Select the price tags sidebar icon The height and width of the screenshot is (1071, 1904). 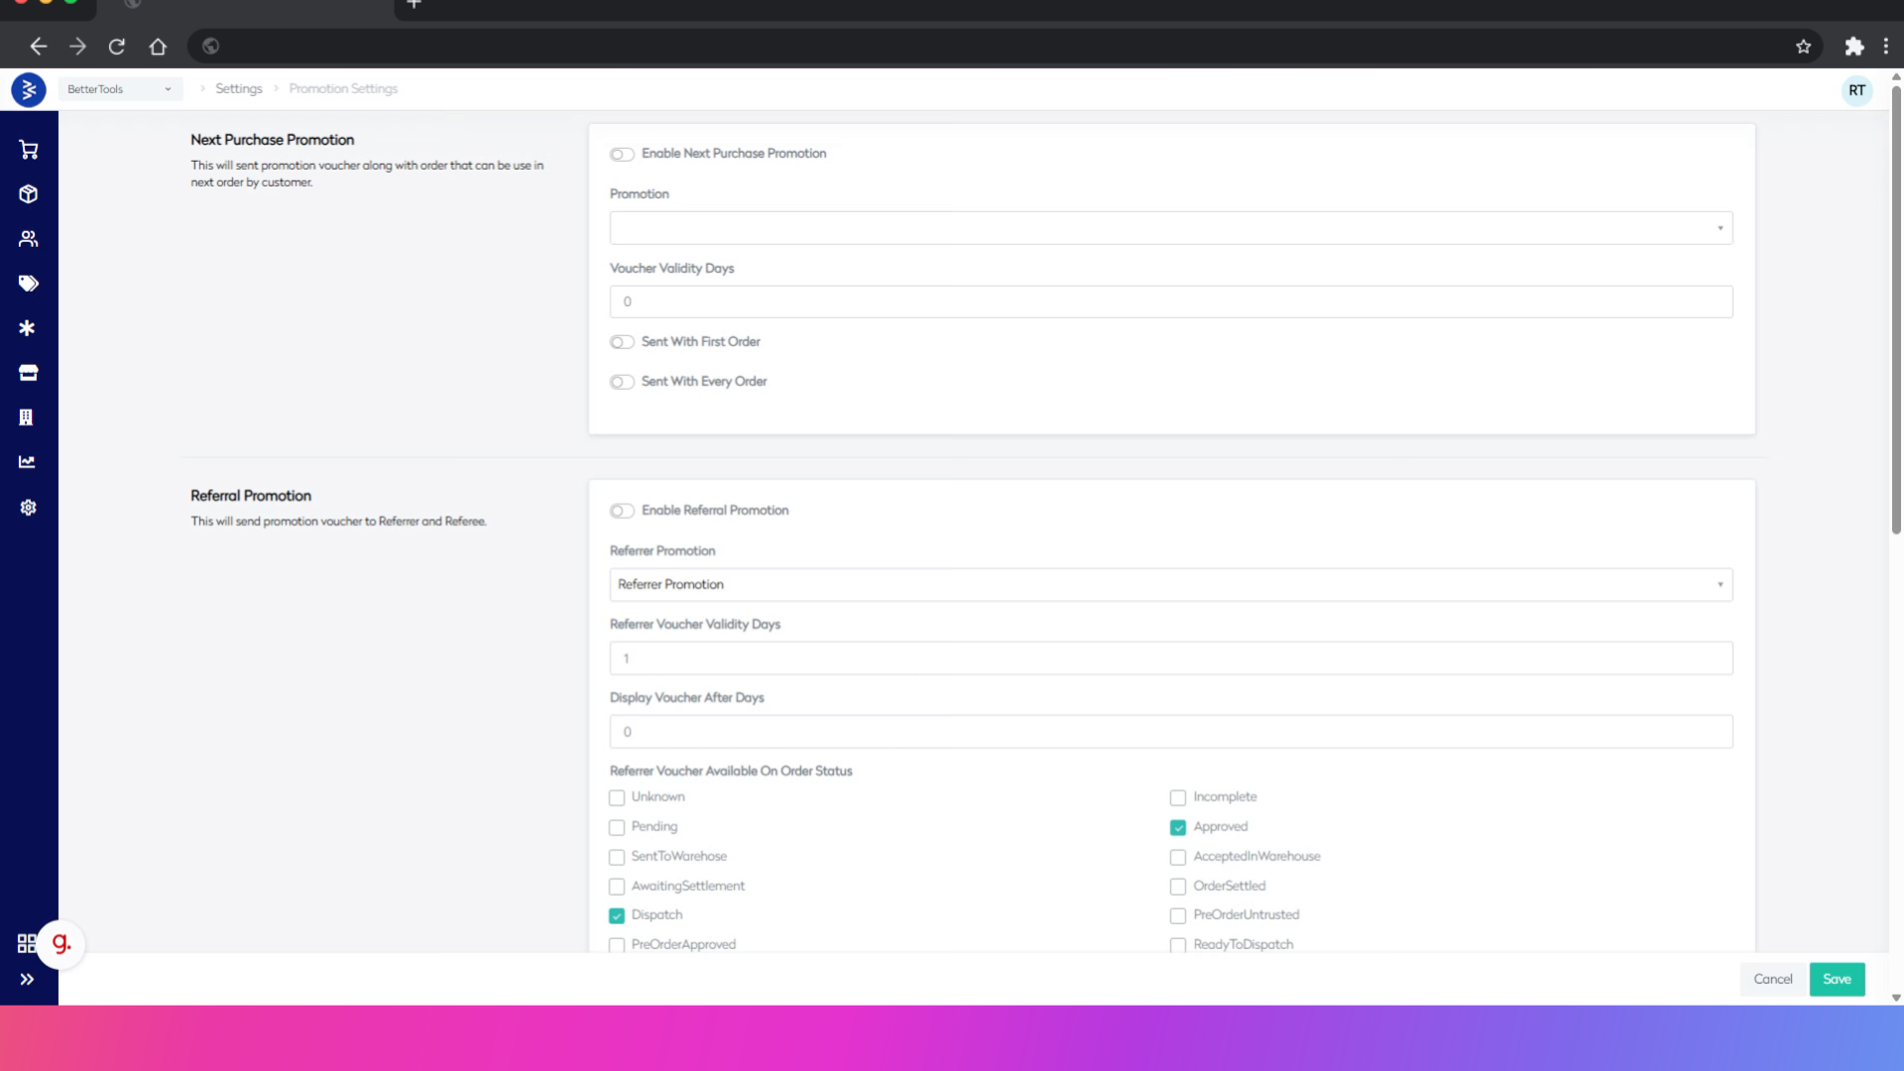coord(28,284)
